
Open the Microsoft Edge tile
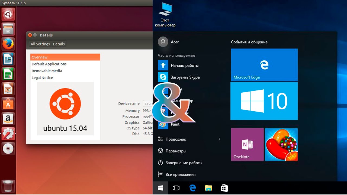(x=264, y=65)
